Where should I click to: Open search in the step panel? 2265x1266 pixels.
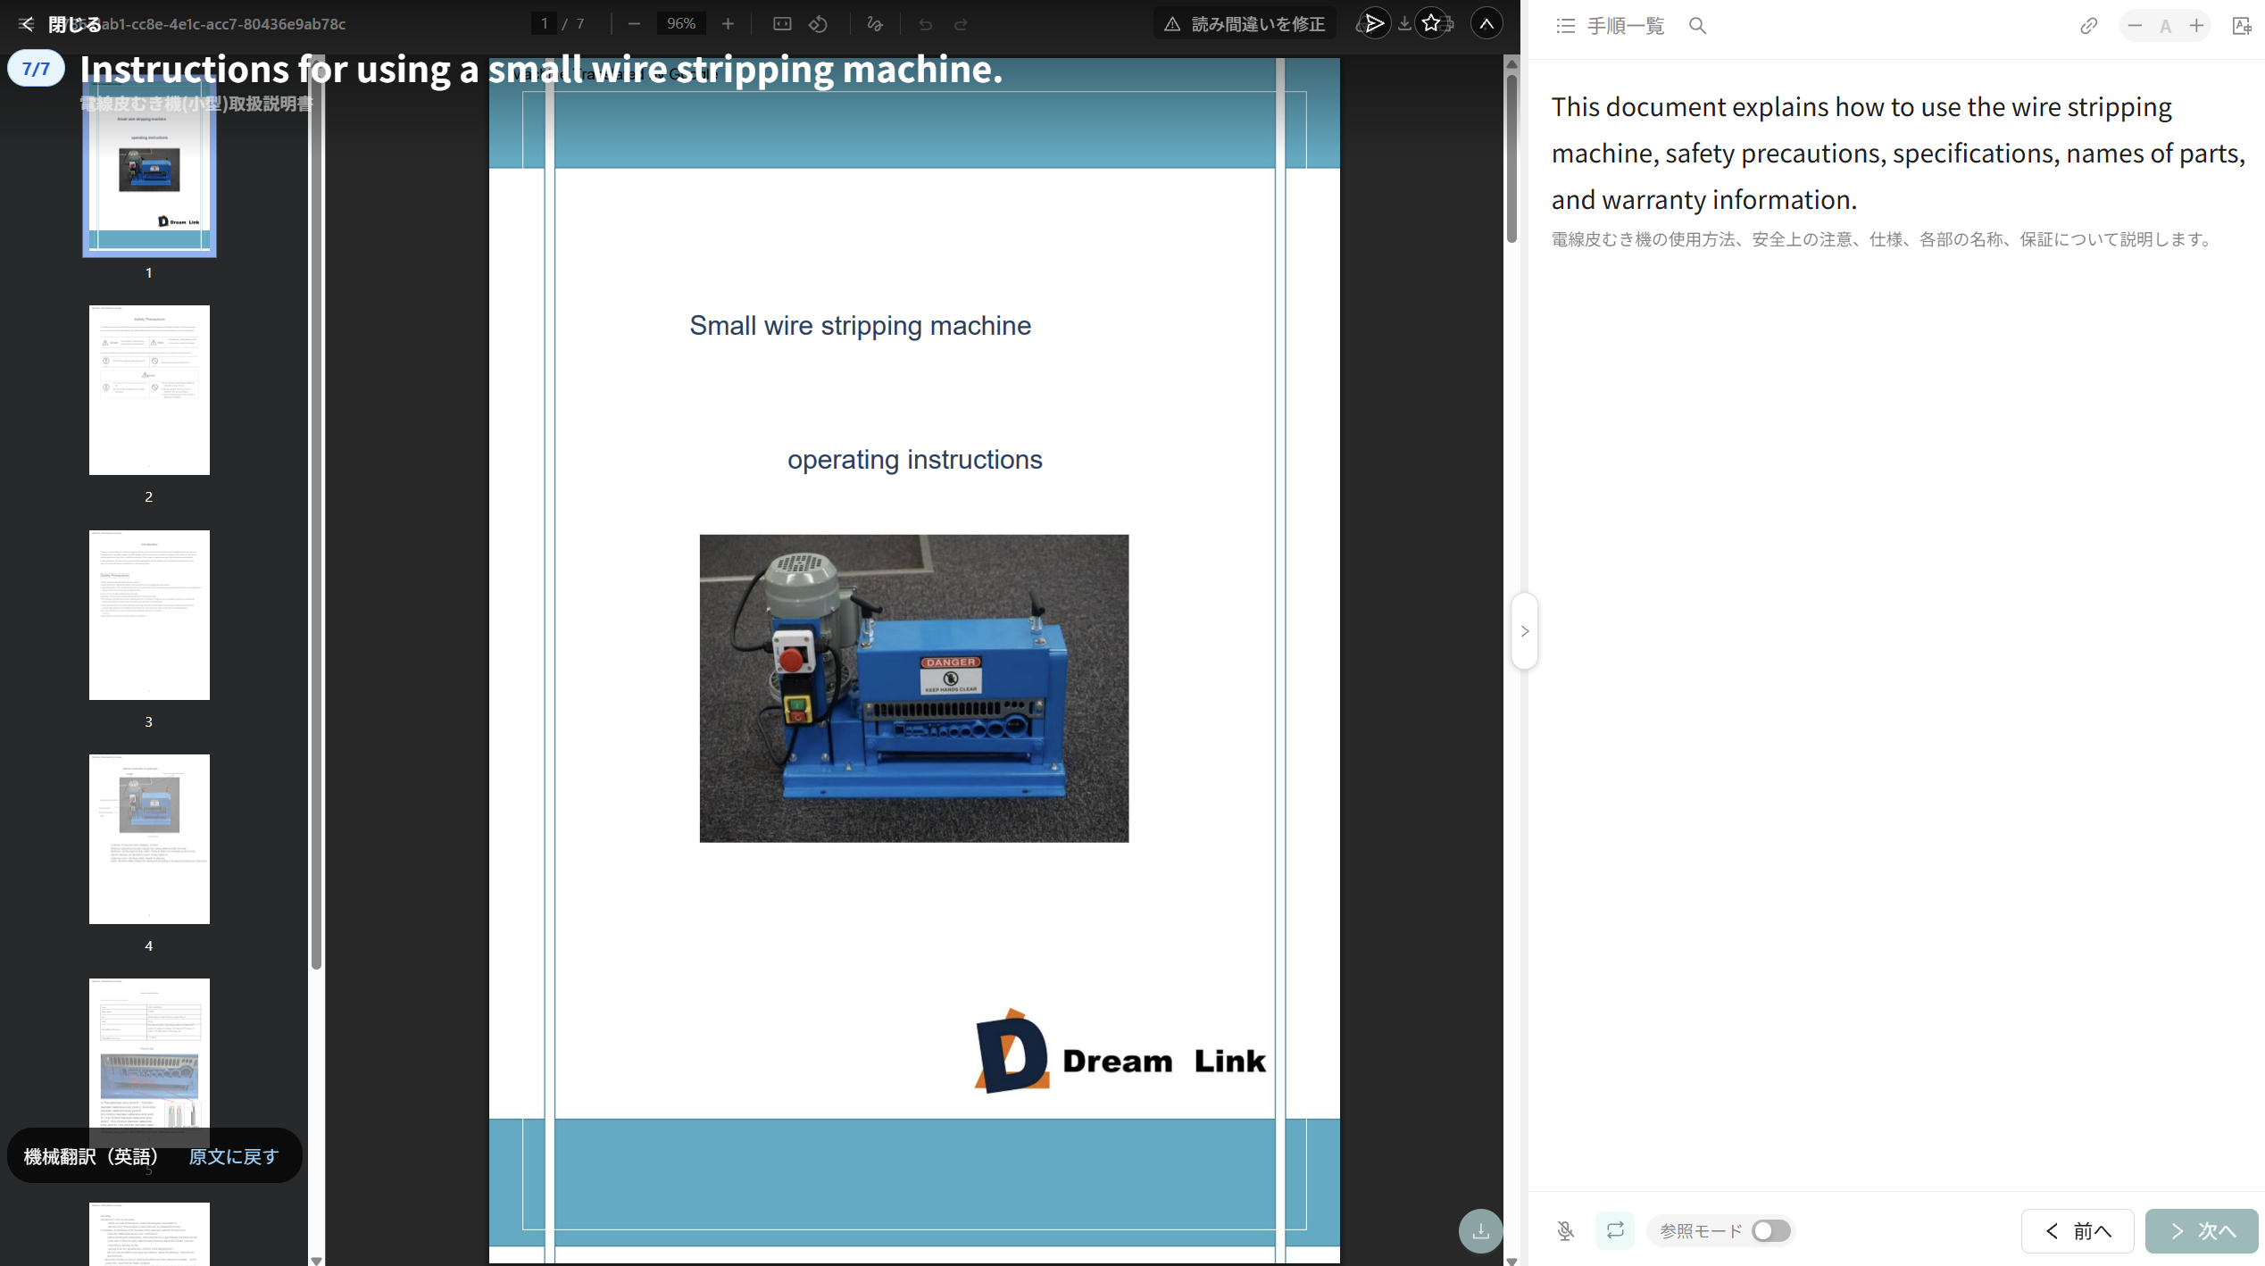(1697, 26)
